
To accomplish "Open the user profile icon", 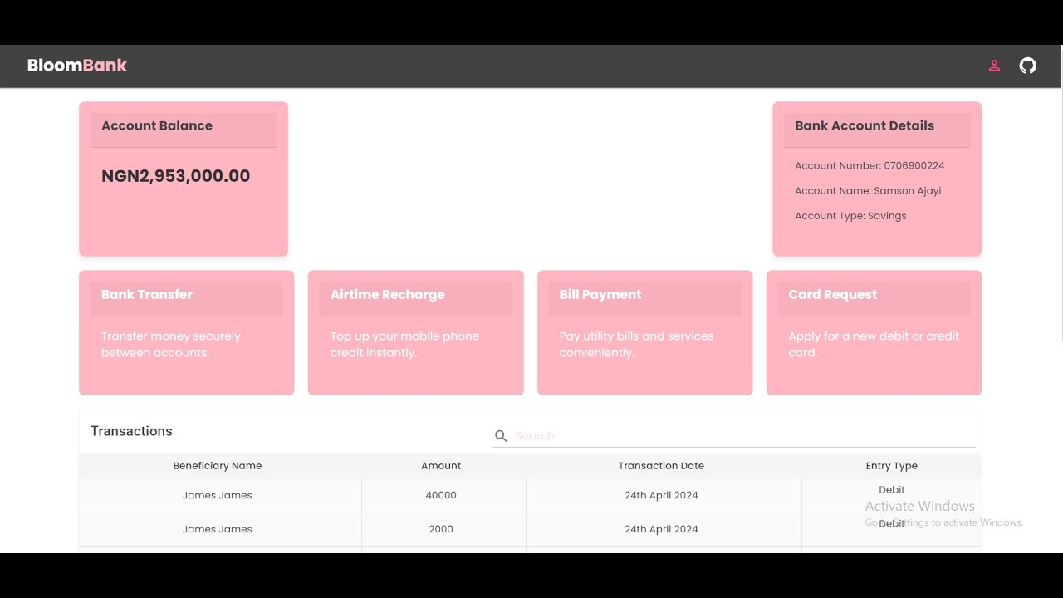I will click(x=994, y=66).
